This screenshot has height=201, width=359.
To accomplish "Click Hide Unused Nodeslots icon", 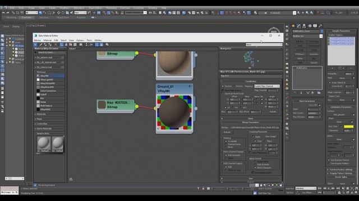I will (66, 45).
